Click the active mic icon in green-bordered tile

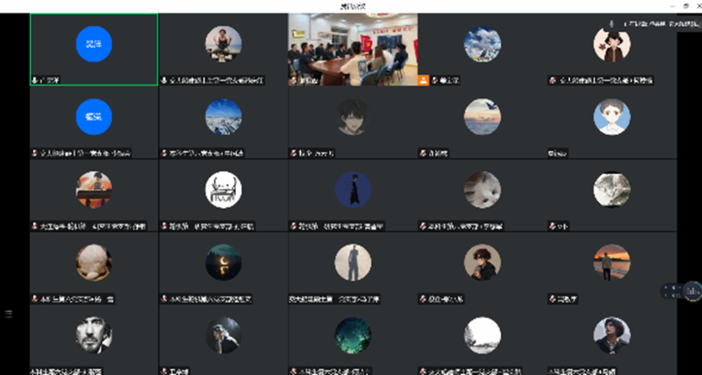34,81
